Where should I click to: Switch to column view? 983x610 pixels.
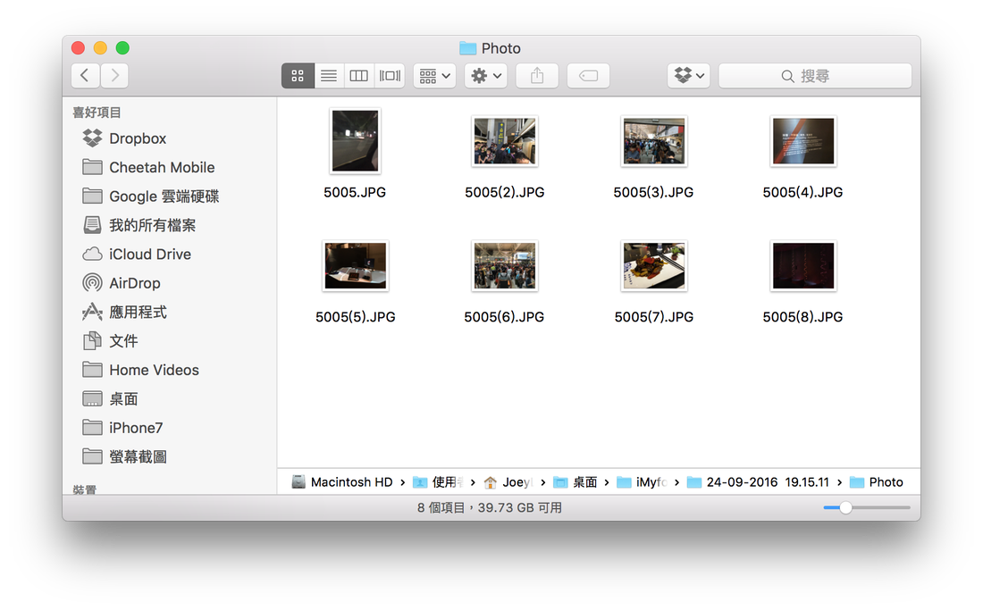[358, 76]
